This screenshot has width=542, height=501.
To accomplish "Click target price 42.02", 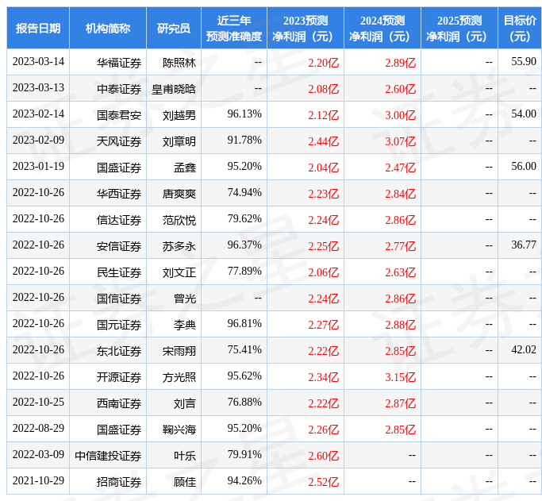I will coord(524,350).
